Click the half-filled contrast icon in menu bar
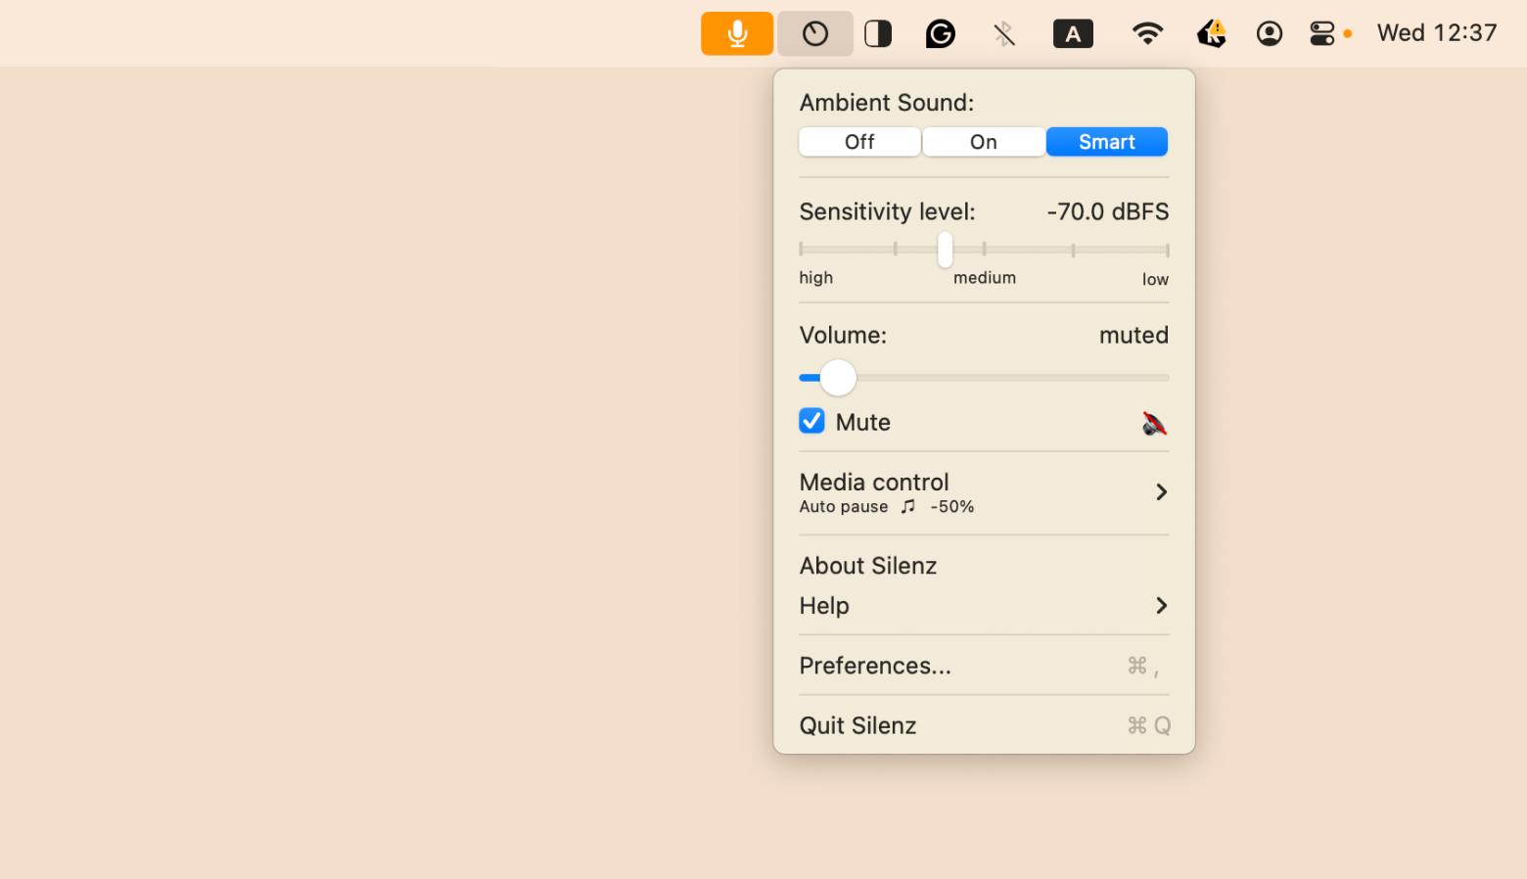Screen dimensions: 1527x879 point(878,34)
